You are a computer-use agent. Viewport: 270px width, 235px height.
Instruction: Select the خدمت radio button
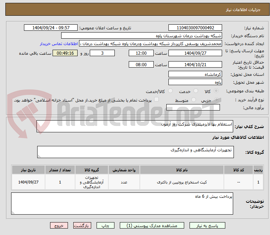196,91
